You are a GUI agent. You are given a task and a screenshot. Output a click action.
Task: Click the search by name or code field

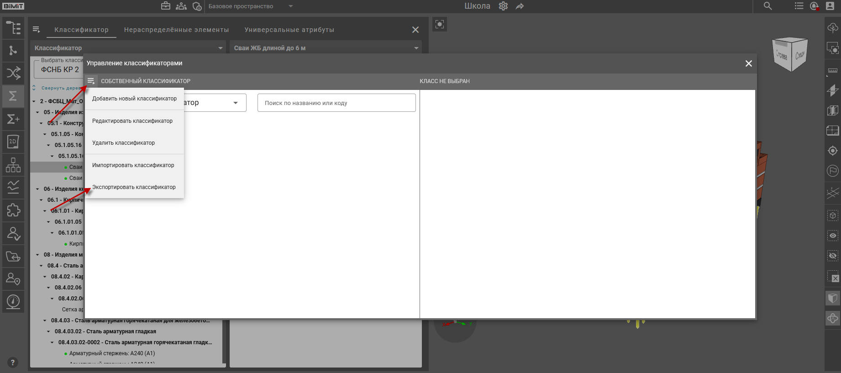[336, 103]
